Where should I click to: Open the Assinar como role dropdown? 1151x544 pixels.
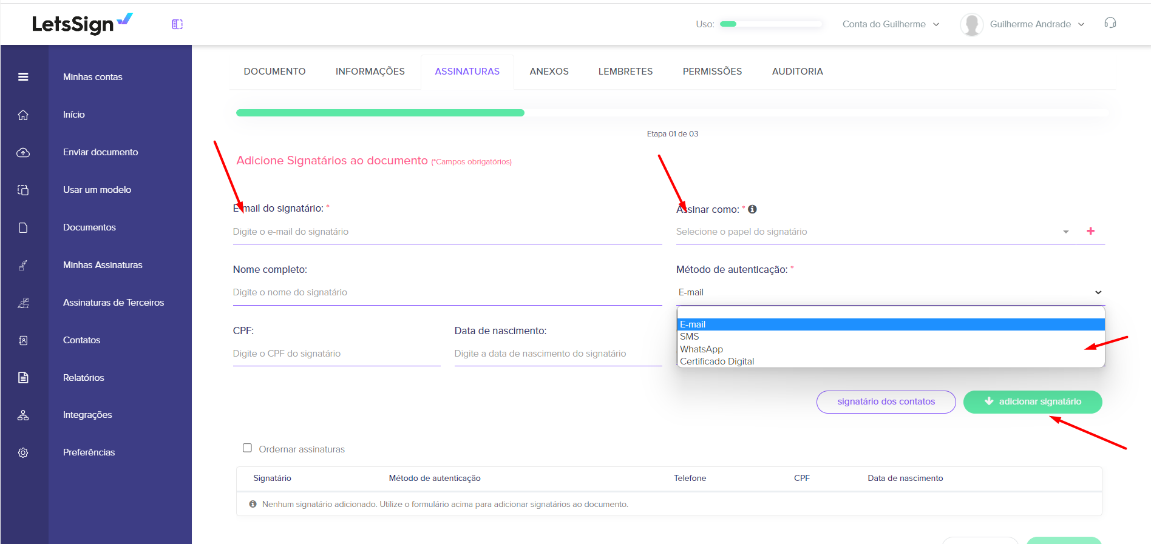point(875,232)
